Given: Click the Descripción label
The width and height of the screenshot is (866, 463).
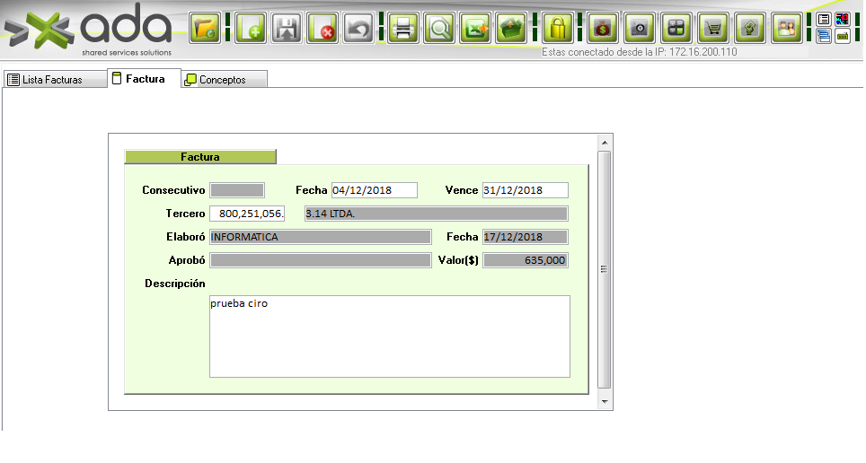Looking at the screenshot, I should (x=174, y=284).
